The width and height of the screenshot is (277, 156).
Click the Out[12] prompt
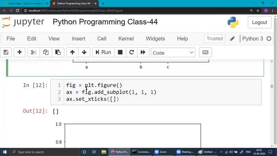click(x=35, y=111)
